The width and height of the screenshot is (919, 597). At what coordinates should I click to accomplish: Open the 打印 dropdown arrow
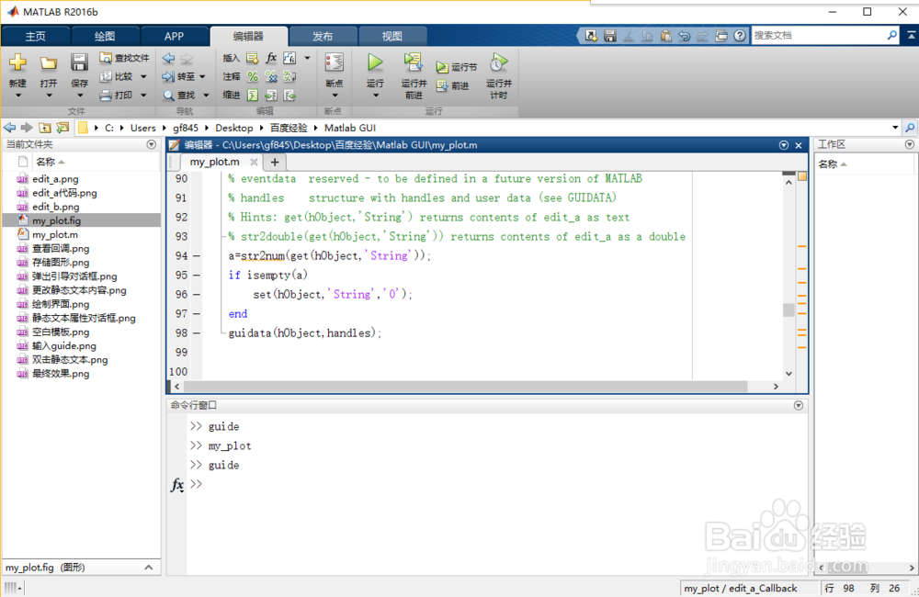143,95
